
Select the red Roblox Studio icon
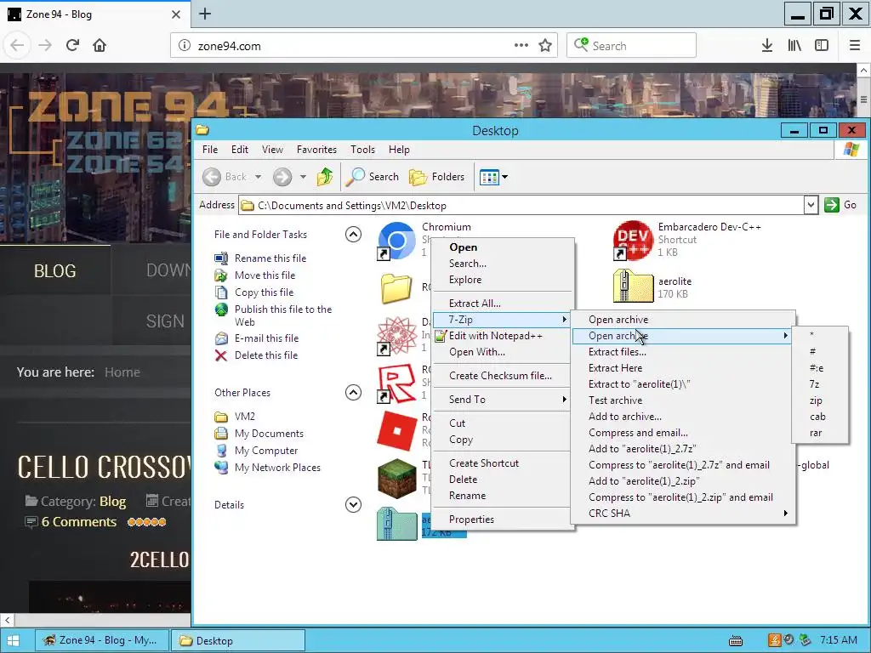click(x=396, y=430)
